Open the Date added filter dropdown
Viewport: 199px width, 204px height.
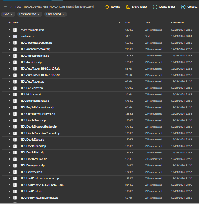pos(55,14)
